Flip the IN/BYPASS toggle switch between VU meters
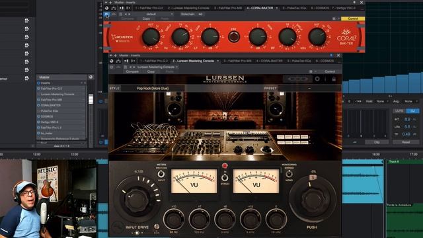 pos(225,178)
